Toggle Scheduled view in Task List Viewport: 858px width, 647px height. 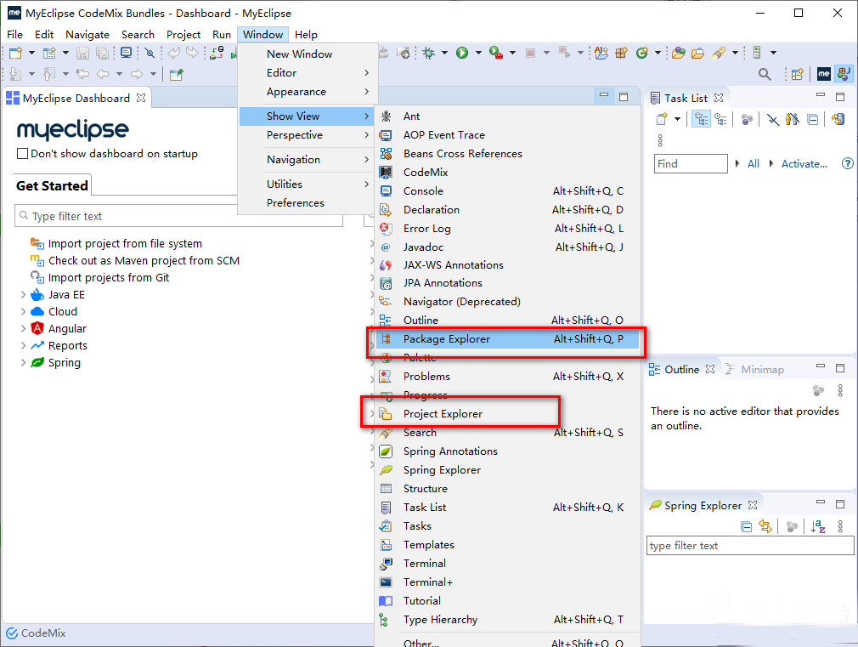click(721, 119)
